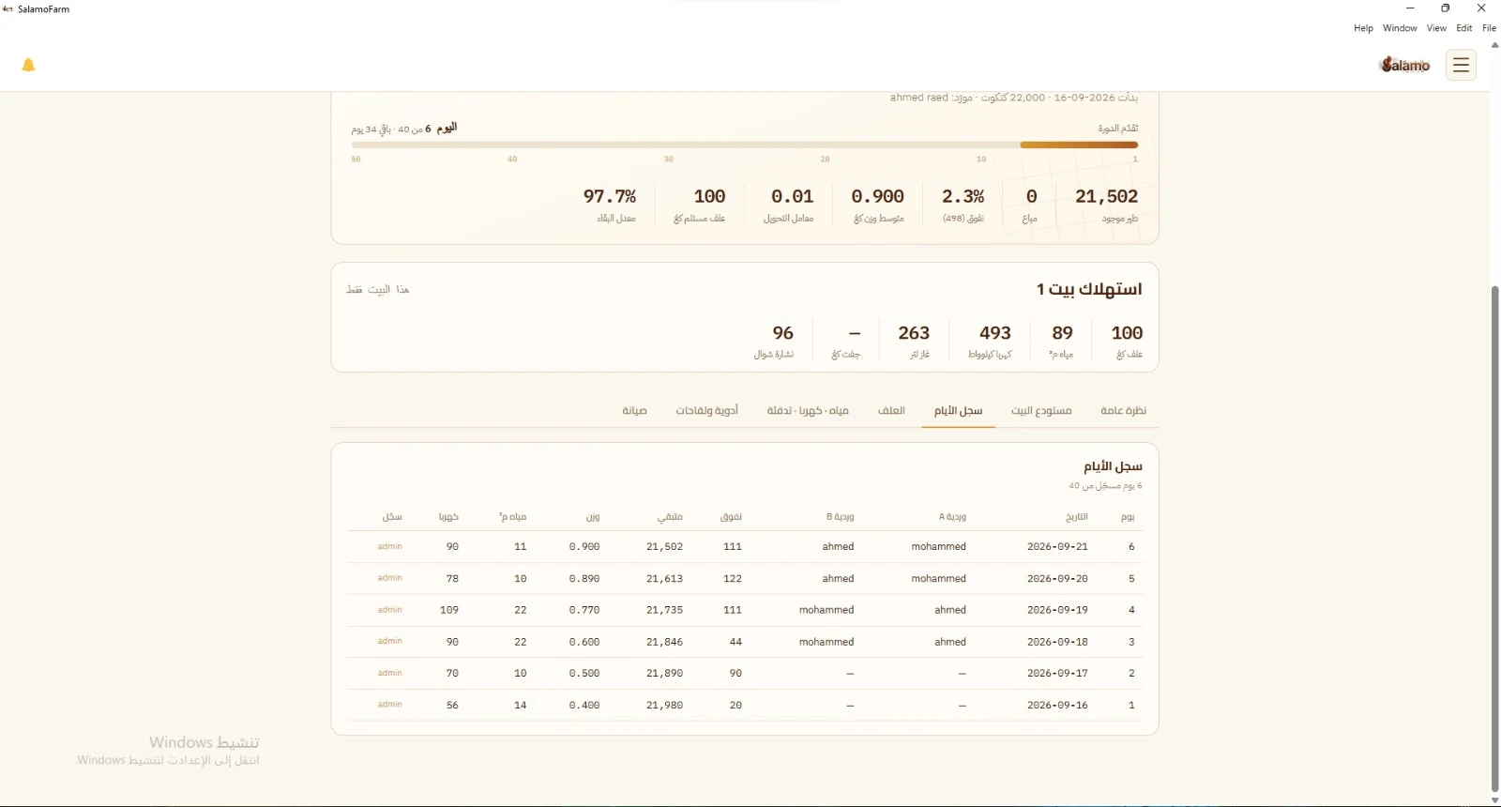Click the 21,735 remaining birds cell
This screenshot has width=1501, height=807.
click(664, 610)
